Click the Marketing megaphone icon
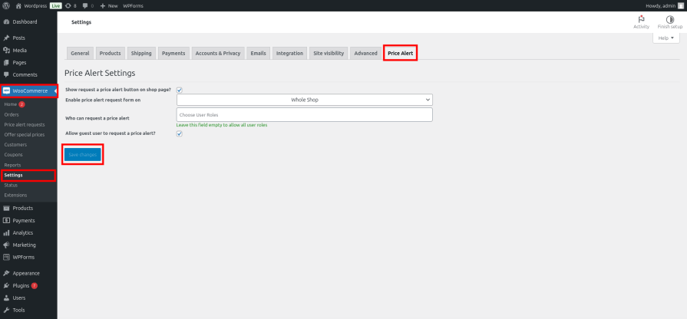Viewport: 687px width, 319px height. tap(6, 245)
